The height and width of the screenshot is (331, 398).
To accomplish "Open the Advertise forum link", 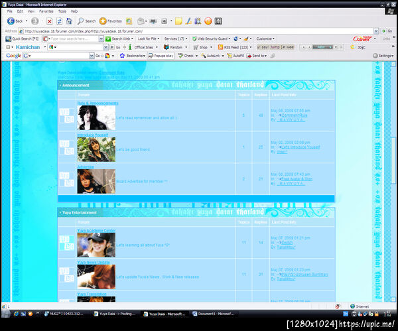I will coord(86,166).
